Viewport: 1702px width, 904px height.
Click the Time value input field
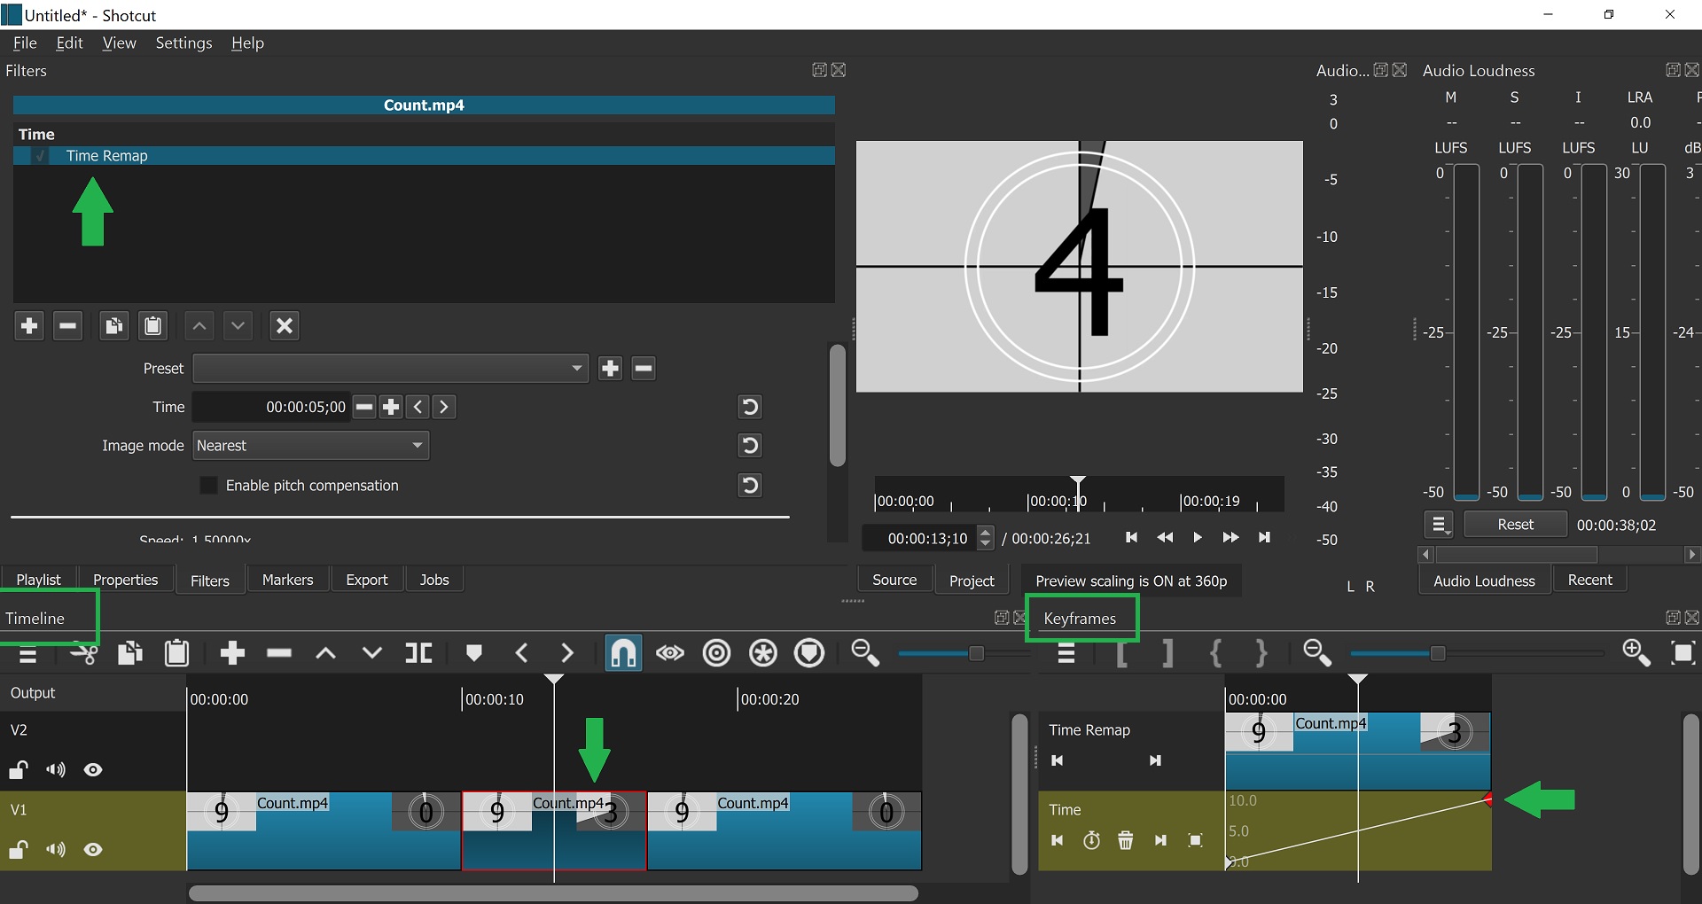[x=271, y=408]
